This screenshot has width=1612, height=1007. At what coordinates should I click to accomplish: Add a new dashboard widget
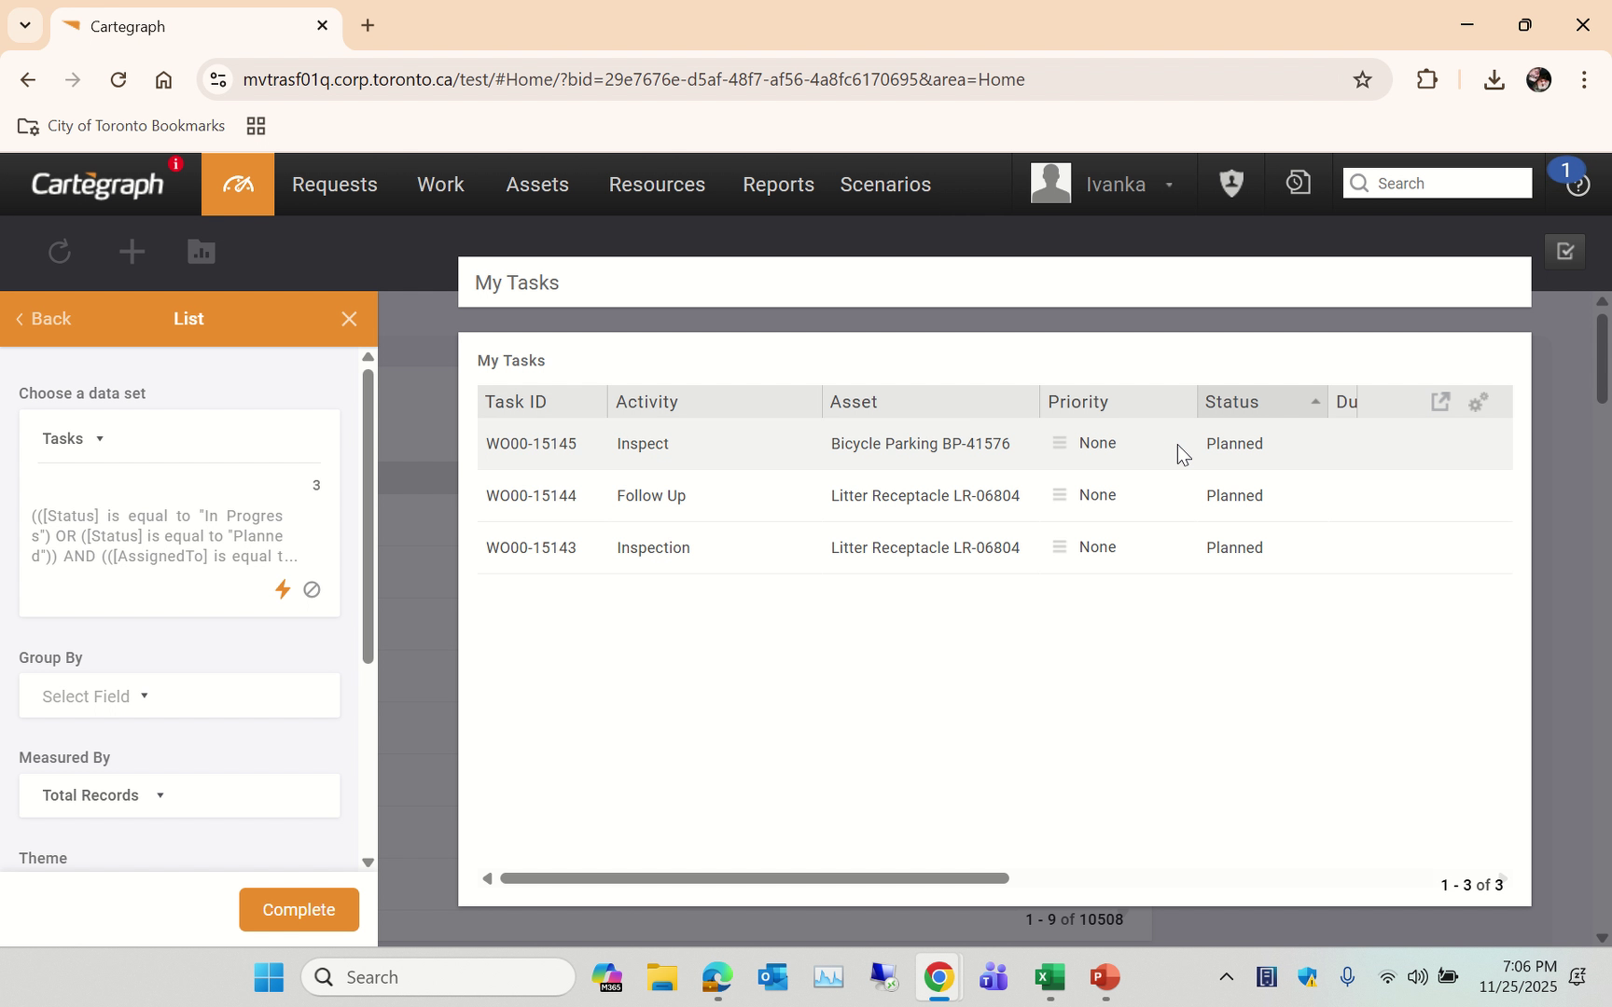[132, 252]
